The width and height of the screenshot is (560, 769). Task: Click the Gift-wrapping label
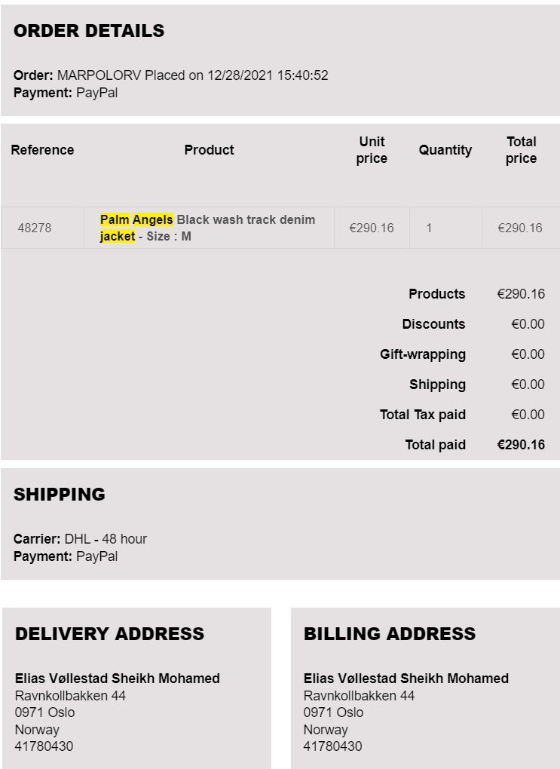tap(423, 354)
